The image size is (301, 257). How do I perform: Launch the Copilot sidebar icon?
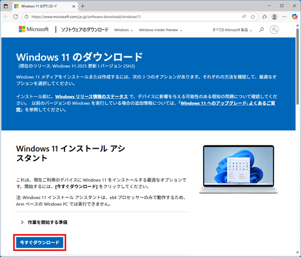click(x=294, y=17)
